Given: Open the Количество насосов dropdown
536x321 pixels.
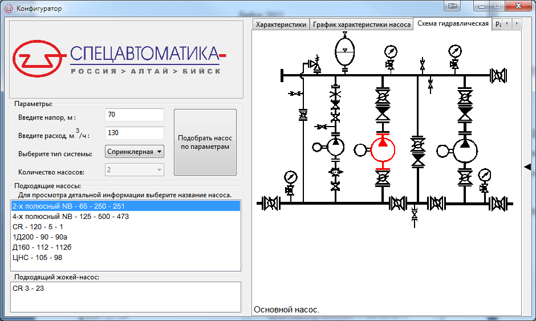Looking at the screenshot, I should (x=135, y=169).
